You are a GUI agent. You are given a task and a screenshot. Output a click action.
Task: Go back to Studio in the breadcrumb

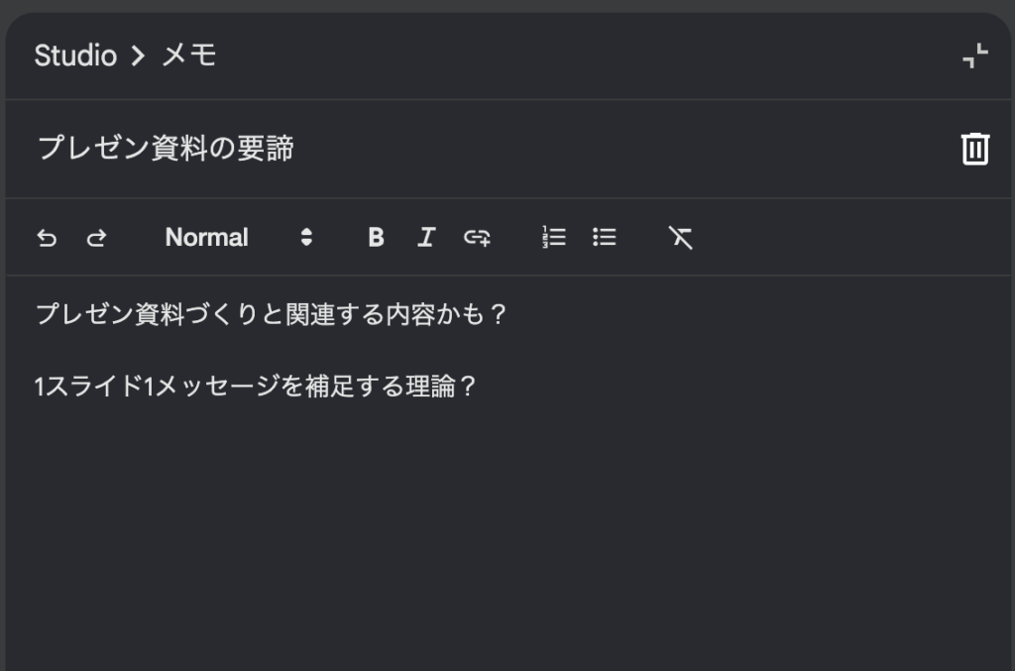[75, 56]
